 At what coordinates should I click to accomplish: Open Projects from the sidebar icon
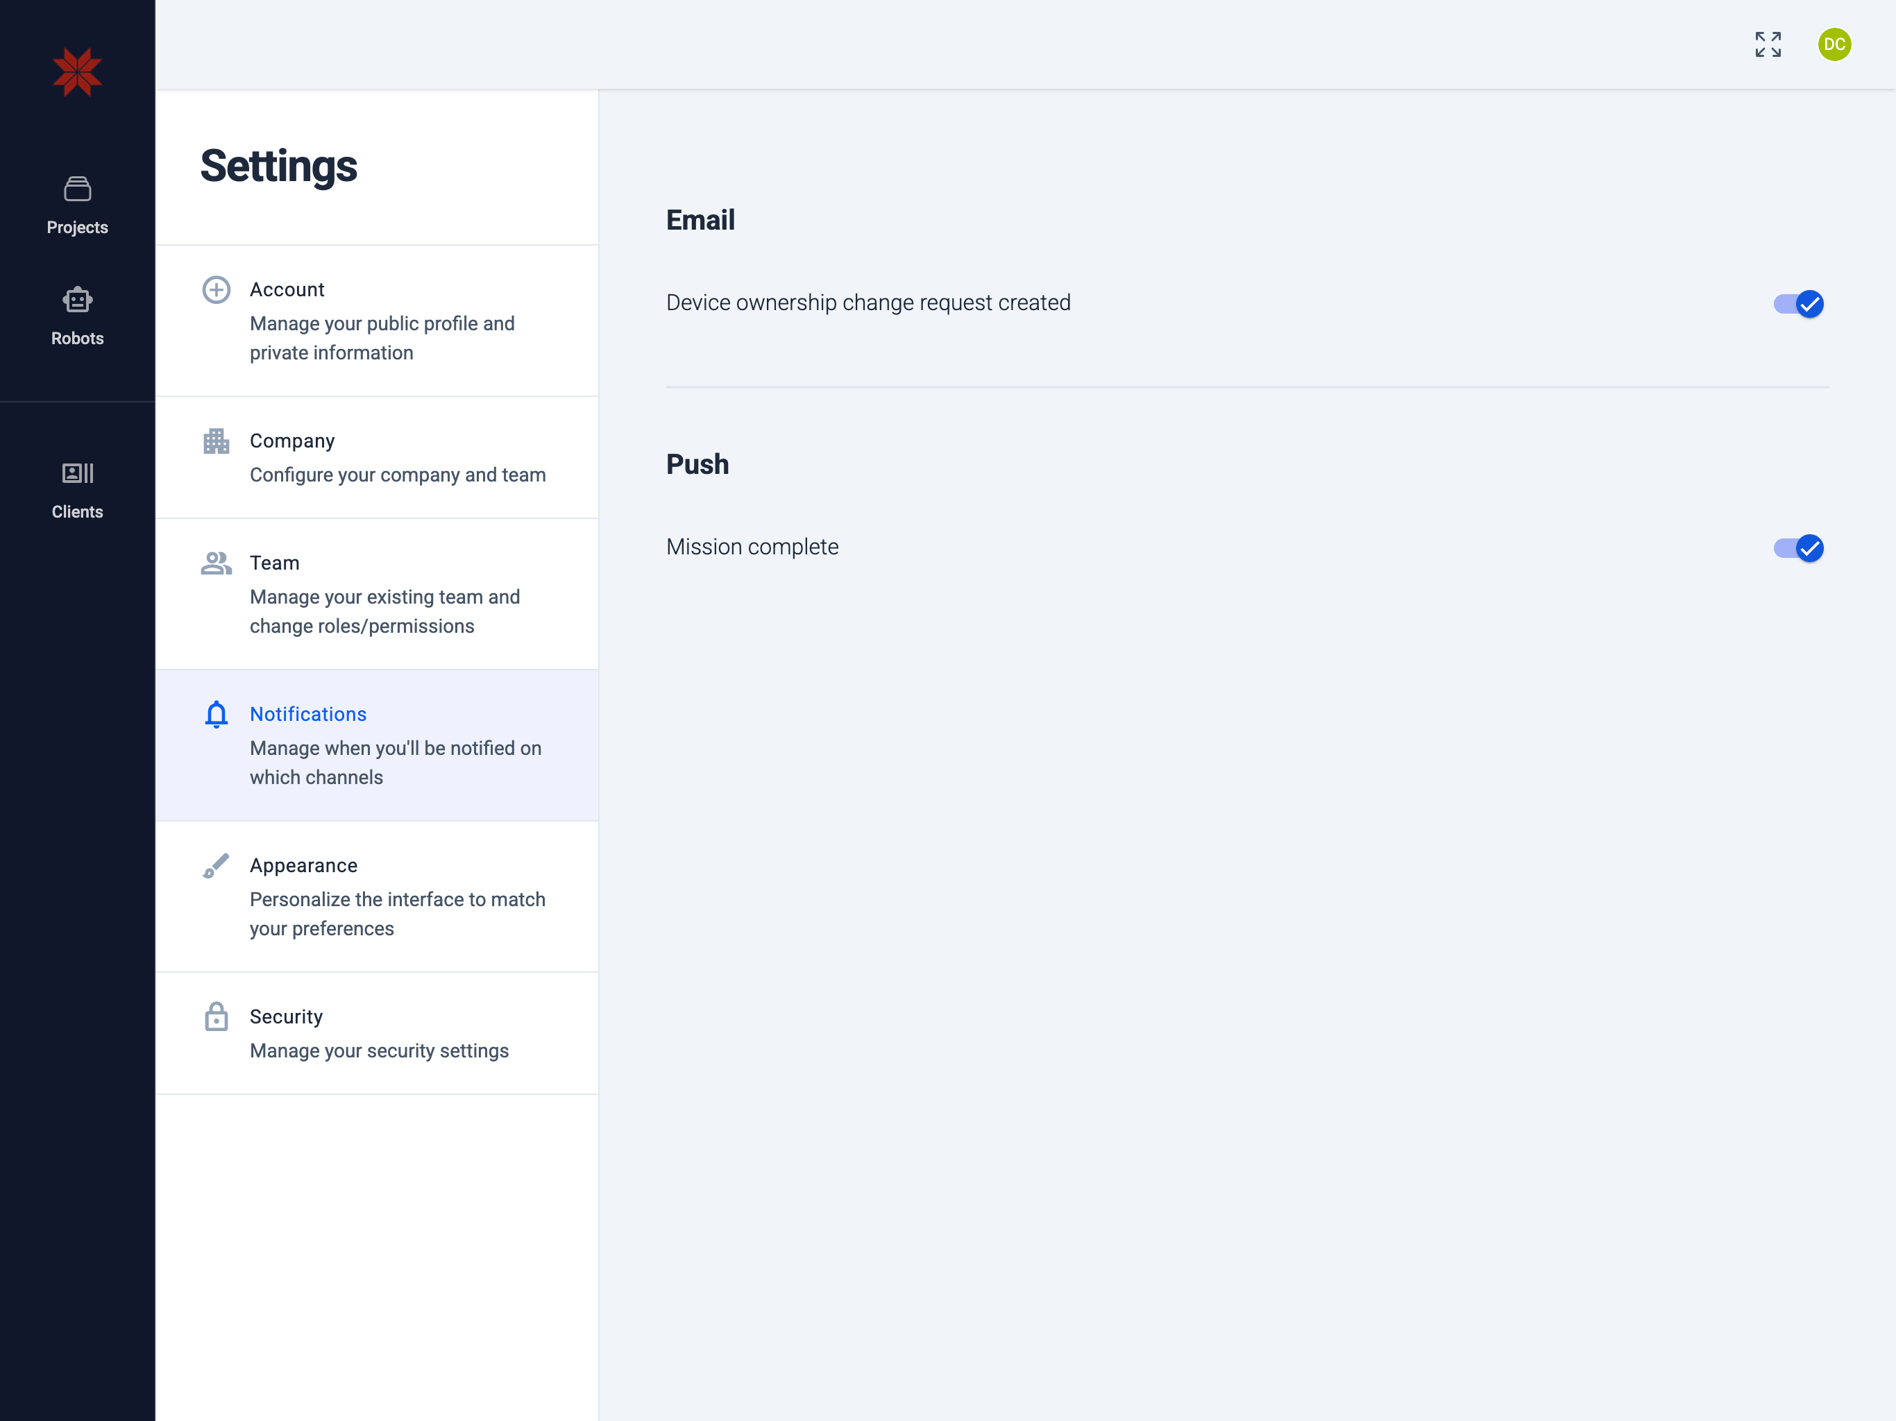click(77, 189)
